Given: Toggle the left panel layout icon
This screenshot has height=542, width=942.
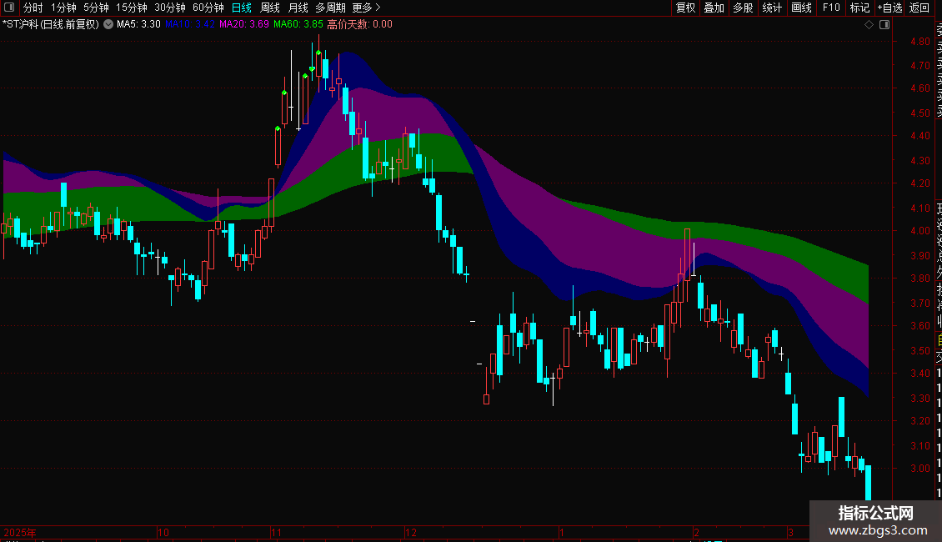Looking at the screenshot, I should 9,8.
